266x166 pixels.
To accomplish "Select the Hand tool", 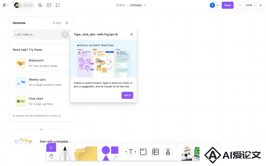I will [x=51, y=156].
